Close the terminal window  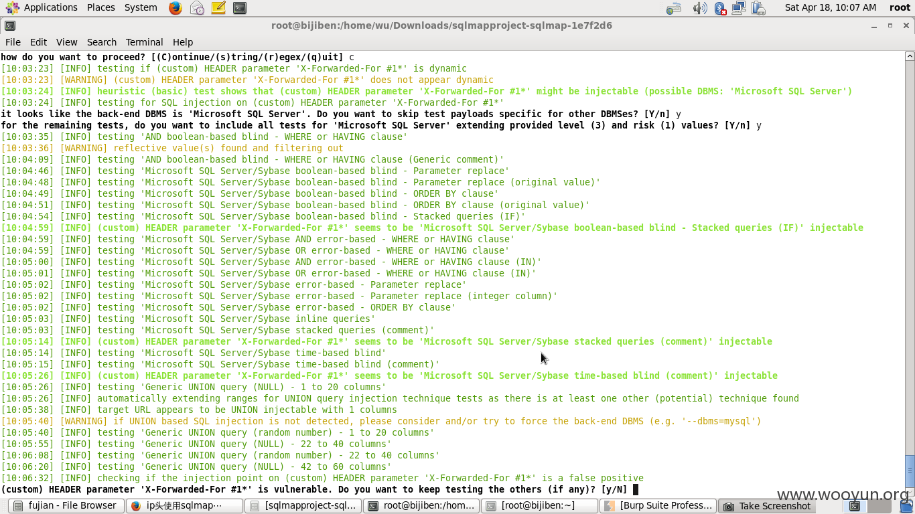pos(906,26)
